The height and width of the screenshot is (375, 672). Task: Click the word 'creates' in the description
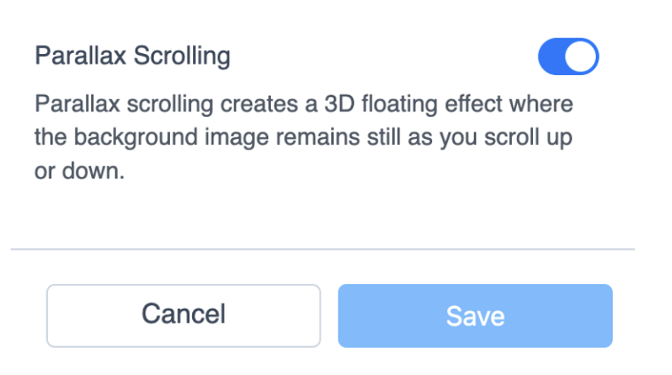coord(259,104)
